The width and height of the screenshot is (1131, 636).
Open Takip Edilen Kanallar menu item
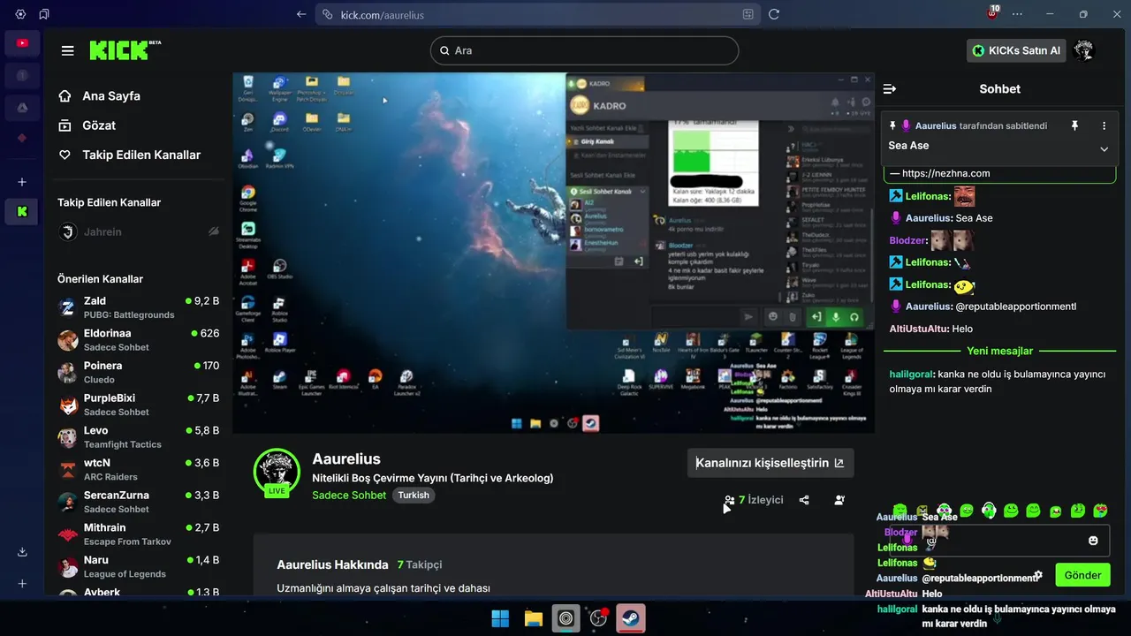point(129,155)
